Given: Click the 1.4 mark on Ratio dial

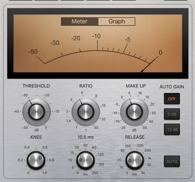Looking at the screenshot, I should [x=68, y=121].
